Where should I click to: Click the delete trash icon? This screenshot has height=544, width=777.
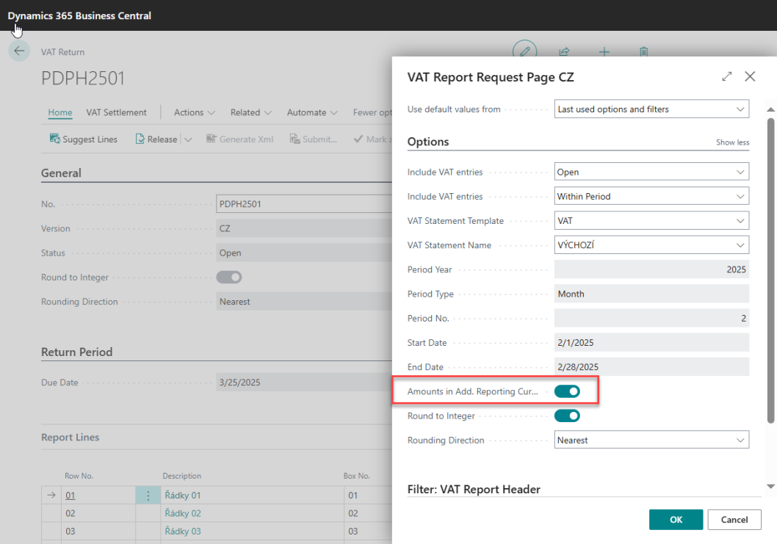tap(643, 51)
